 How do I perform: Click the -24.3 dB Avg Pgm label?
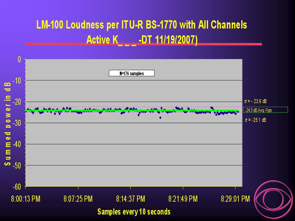click(265, 110)
